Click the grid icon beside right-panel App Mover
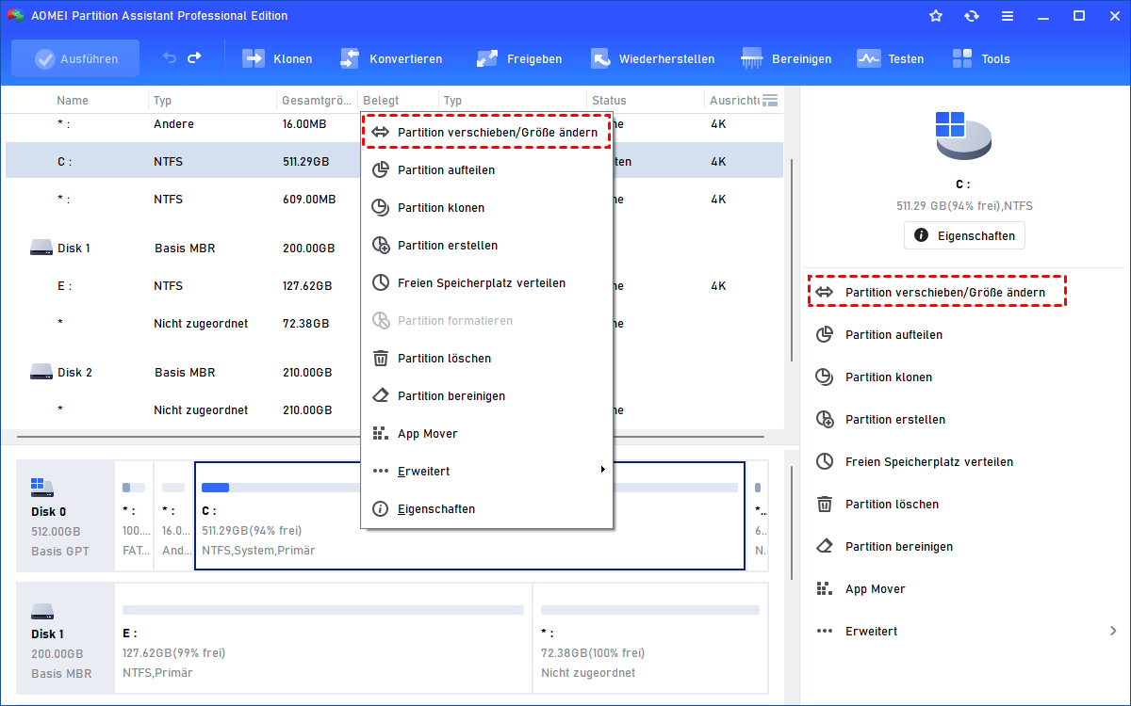Screen dimensions: 1131x706 (825, 588)
